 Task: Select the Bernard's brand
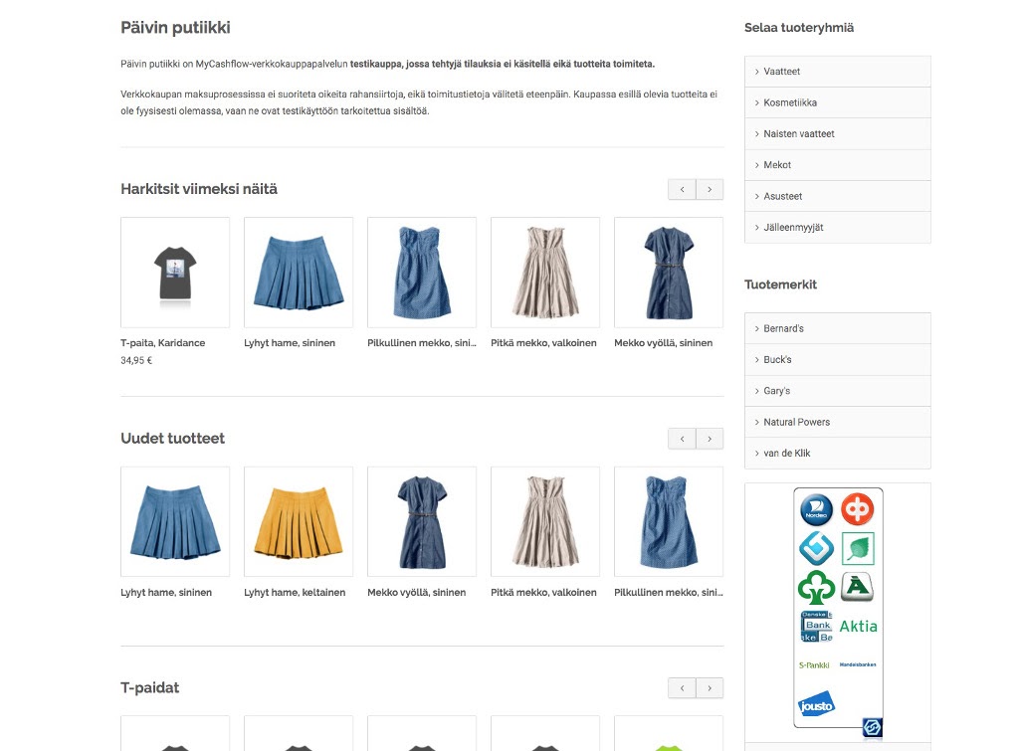coord(838,328)
